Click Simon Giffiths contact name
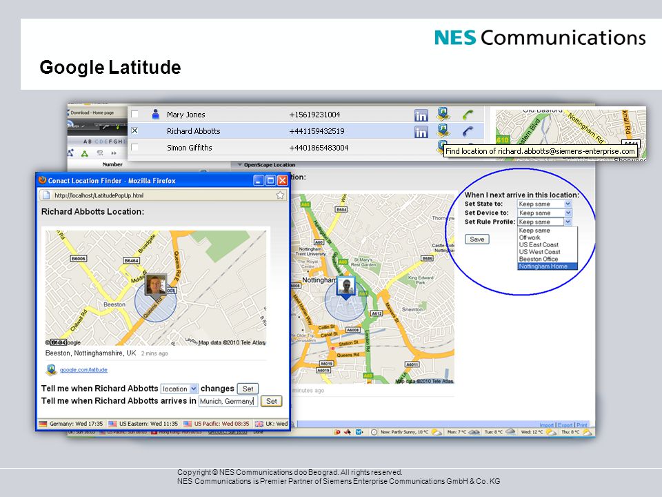The width and height of the screenshot is (662, 497). (189, 148)
